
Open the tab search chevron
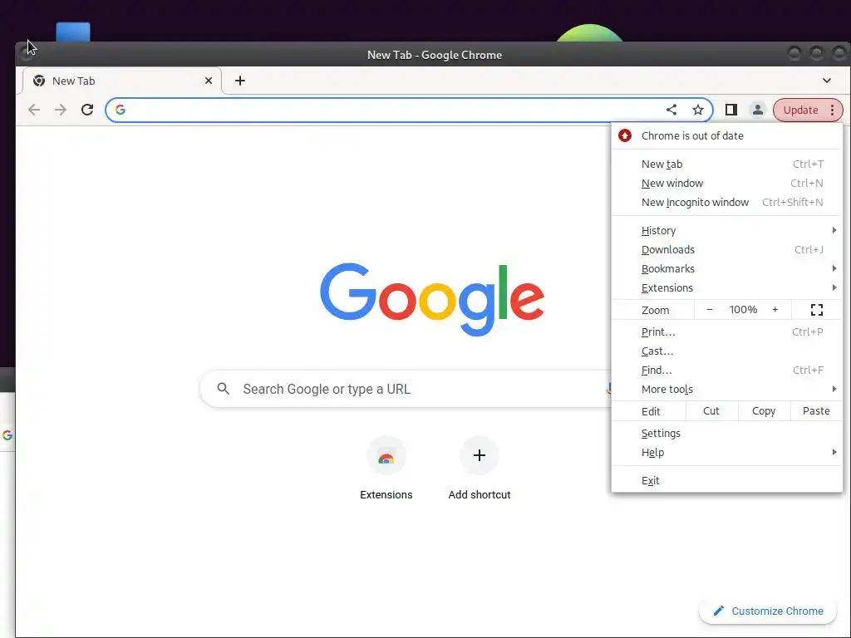pyautogui.click(x=827, y=81)
